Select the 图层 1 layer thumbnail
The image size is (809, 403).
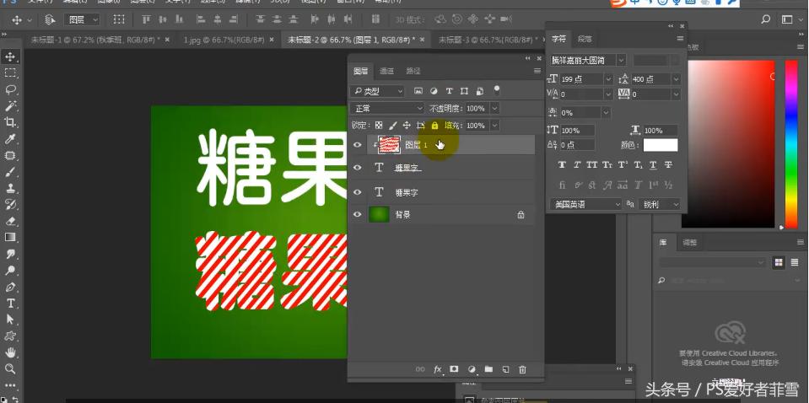(x=389, y=145)
